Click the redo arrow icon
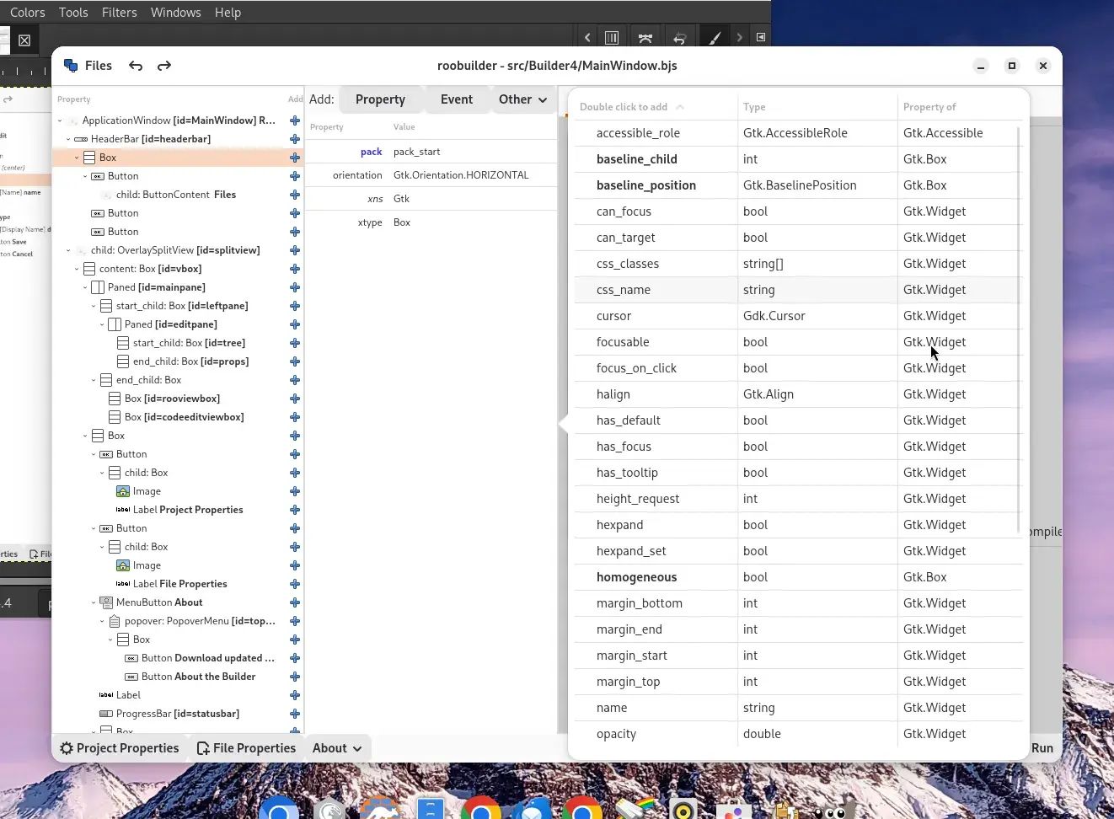The width and height of the screenshot is (1114, 819). point(164,65)
